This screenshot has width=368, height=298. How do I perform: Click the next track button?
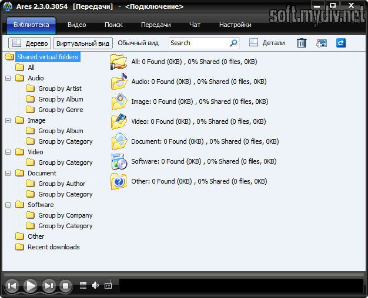[49, 286]
